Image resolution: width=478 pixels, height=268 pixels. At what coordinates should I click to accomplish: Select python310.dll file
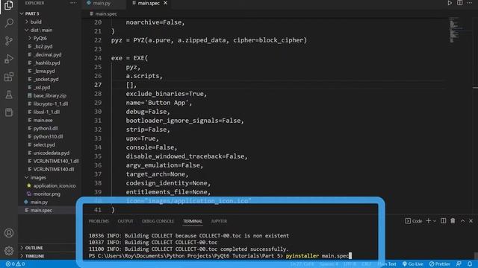[x=48, y=137]
